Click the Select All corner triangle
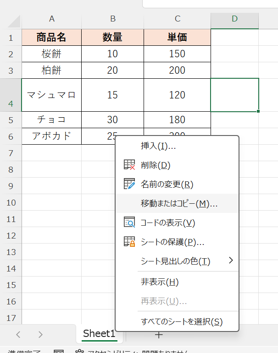This screenshot has width=278, height=353. (14, 21)
